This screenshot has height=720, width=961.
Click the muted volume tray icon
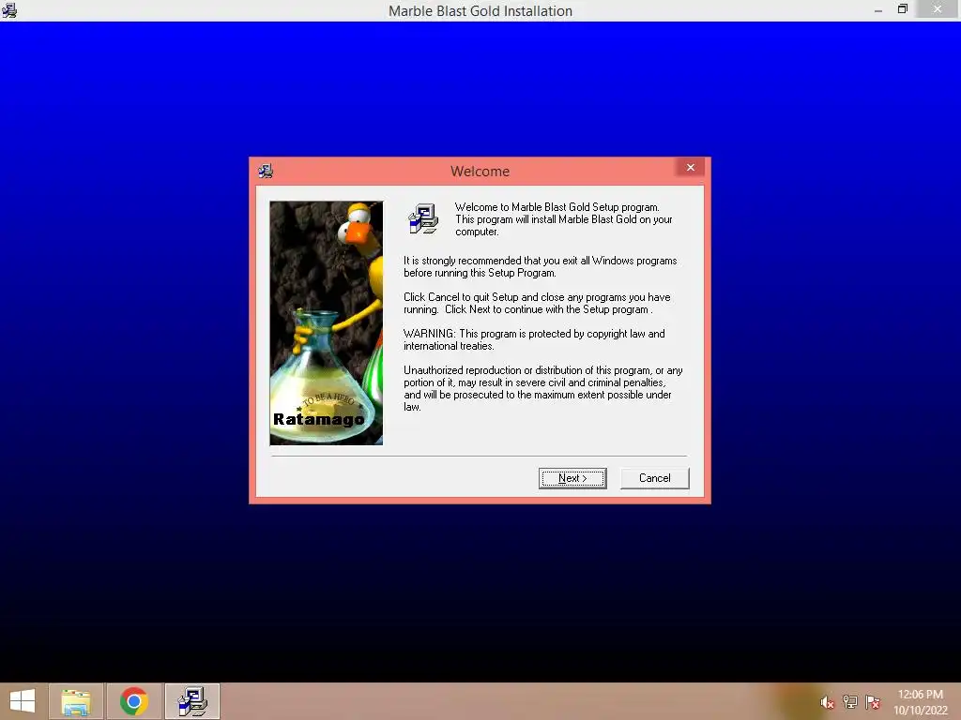(x=827, y=702)
